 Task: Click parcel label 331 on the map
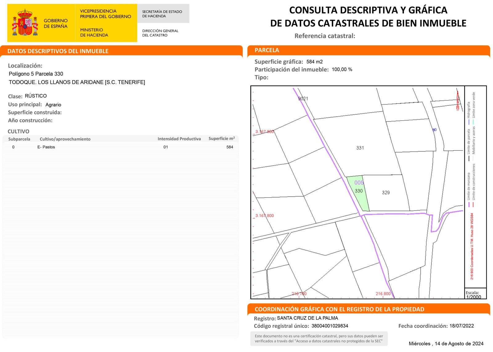(360, 148)
